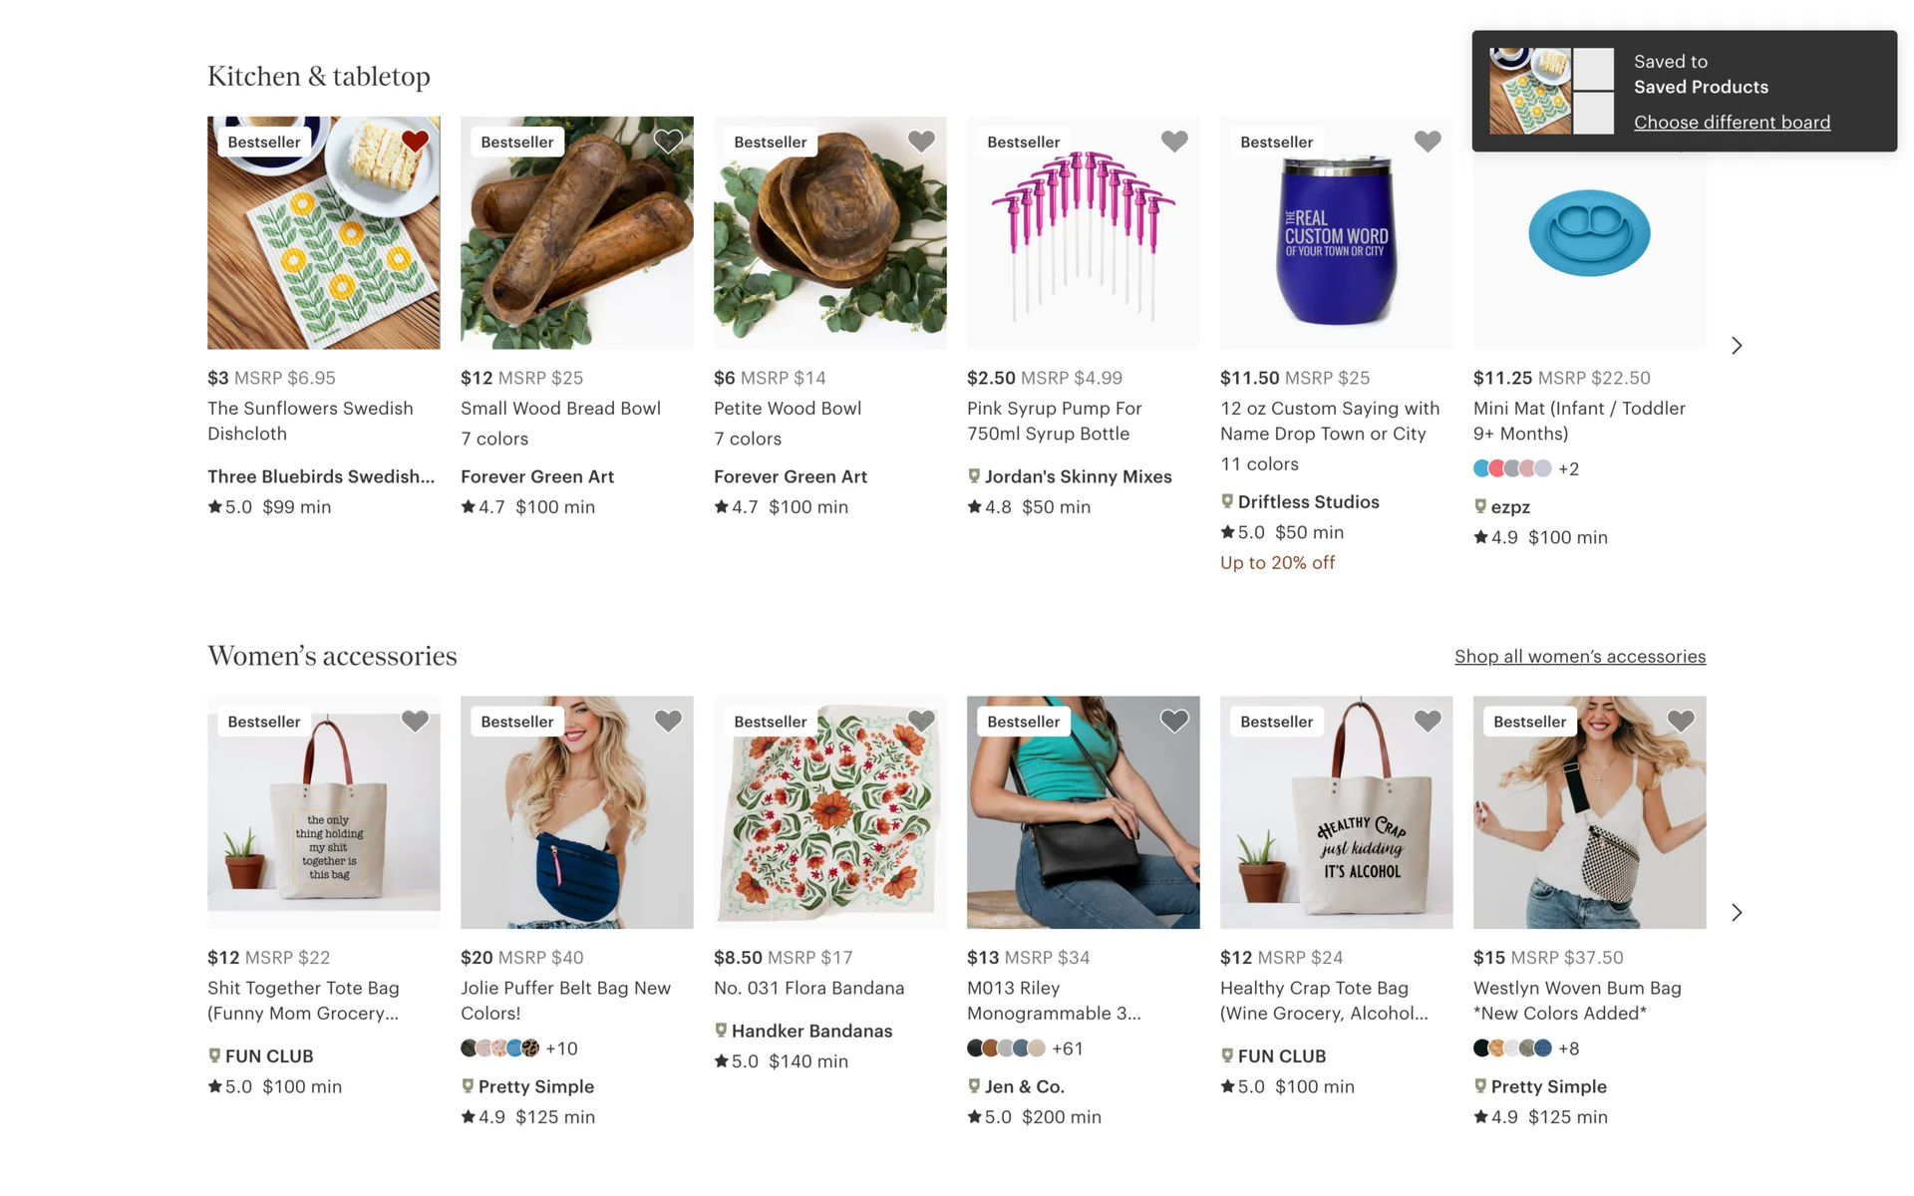Save the Riley Monogrammable crossbody bag
Image resolution: width=1914 pixels, height=1196 pixels.
(x=1174, y=721)
